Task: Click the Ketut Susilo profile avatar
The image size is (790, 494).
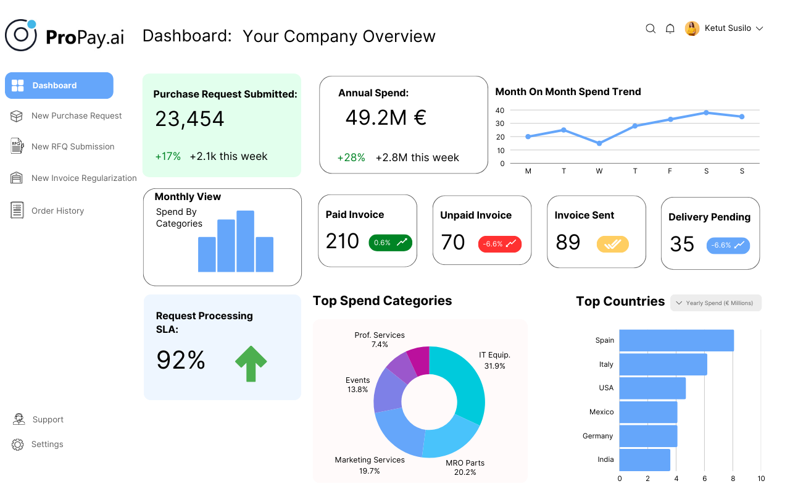Action: point(692,28)
